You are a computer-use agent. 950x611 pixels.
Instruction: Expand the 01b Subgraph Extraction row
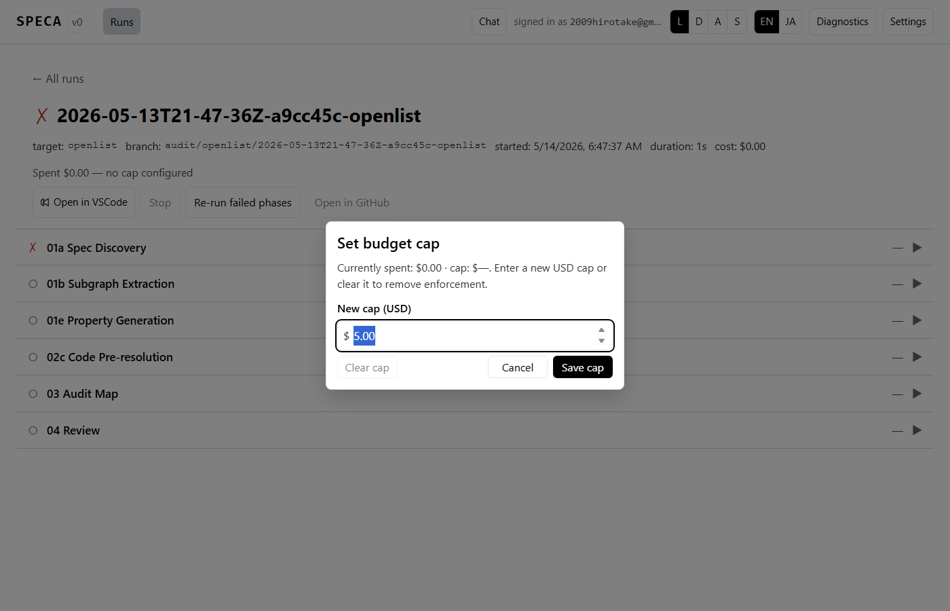point(475,284)
